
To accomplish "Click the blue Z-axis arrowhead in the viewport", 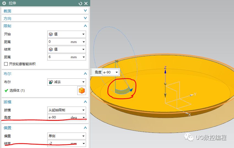I will pos(165,71).
